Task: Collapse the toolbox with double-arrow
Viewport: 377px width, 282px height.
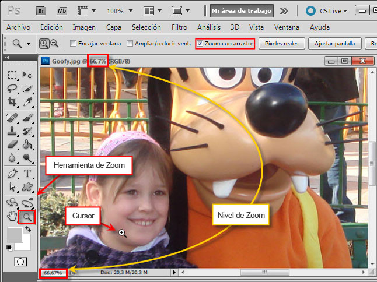Action: pyautogui.click(x=7, y=57)
